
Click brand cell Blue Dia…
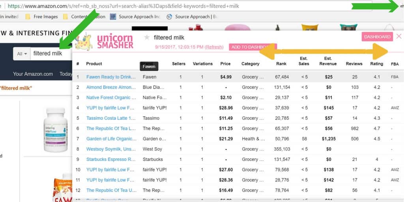point(153,87)
